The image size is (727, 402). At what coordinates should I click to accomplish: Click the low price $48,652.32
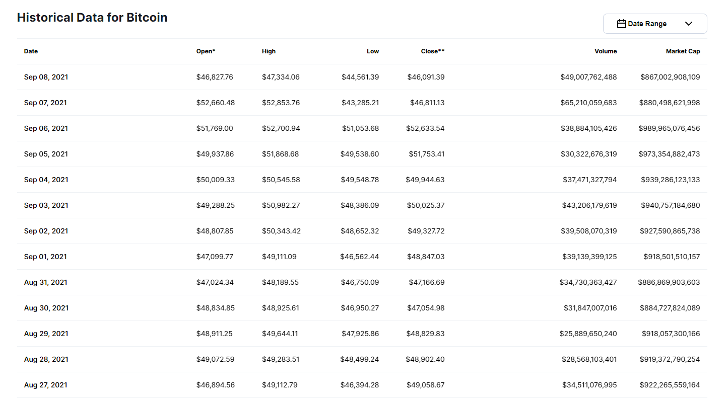pos(360,231)
